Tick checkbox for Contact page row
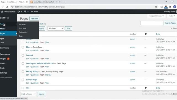The width and height of the screenshot is (177, 100). (x=23, y=55)
